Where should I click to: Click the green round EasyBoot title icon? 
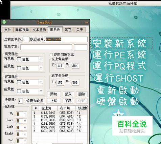tap(4, 22)
